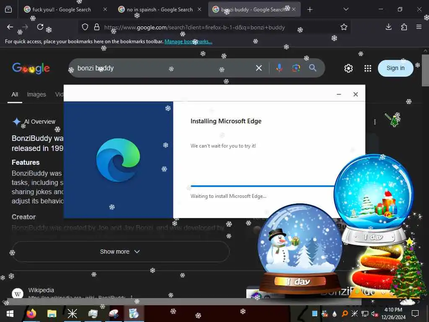
Task: Open Google apps grid
Action: (368, 68)
